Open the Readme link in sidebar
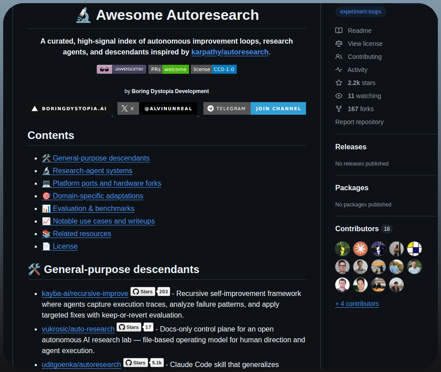This screenshot has height=372, width=441. tap(353, 31)
